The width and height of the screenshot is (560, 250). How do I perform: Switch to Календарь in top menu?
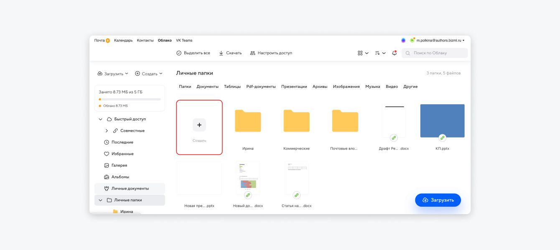(123, 40)
